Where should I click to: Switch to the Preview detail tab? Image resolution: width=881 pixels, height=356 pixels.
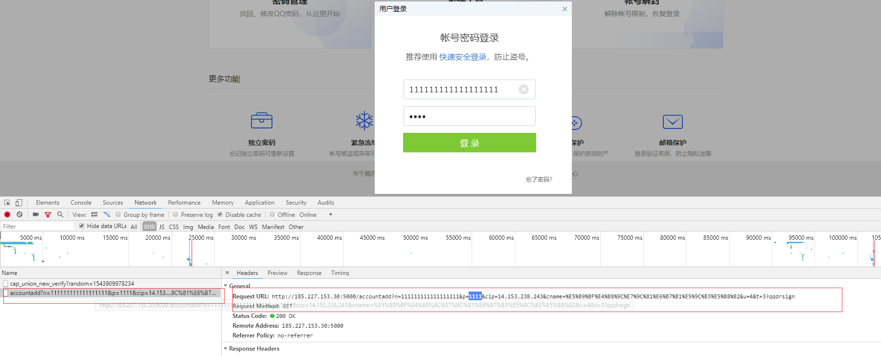pos(277,273)
